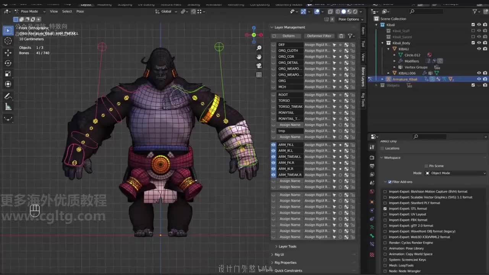Pick the Scale tool
This screenshot has width=489, height=275.
(x=8, y=73)
